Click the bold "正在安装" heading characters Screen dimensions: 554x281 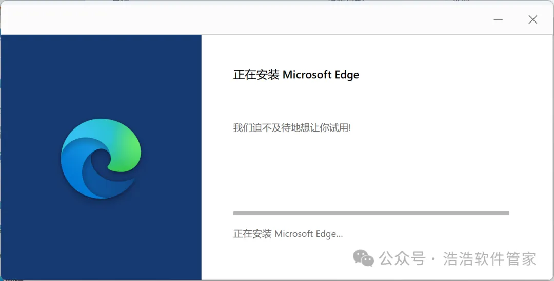click(x=256, y=75)
